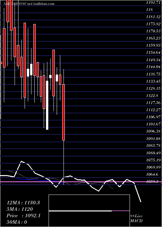Click the tallest white candlestick body
The height and width of the screenshot is (227, 162).
point(47,105)
